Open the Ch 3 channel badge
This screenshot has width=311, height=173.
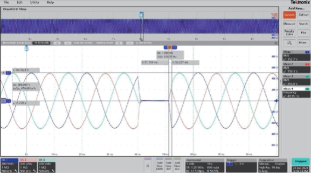(47, 165)
